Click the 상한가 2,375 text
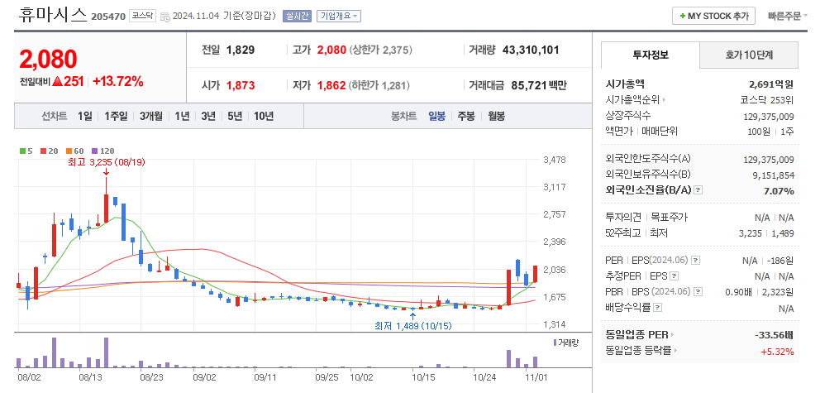The width and height of the screenshot is (820, 393). tap(381, 50)
